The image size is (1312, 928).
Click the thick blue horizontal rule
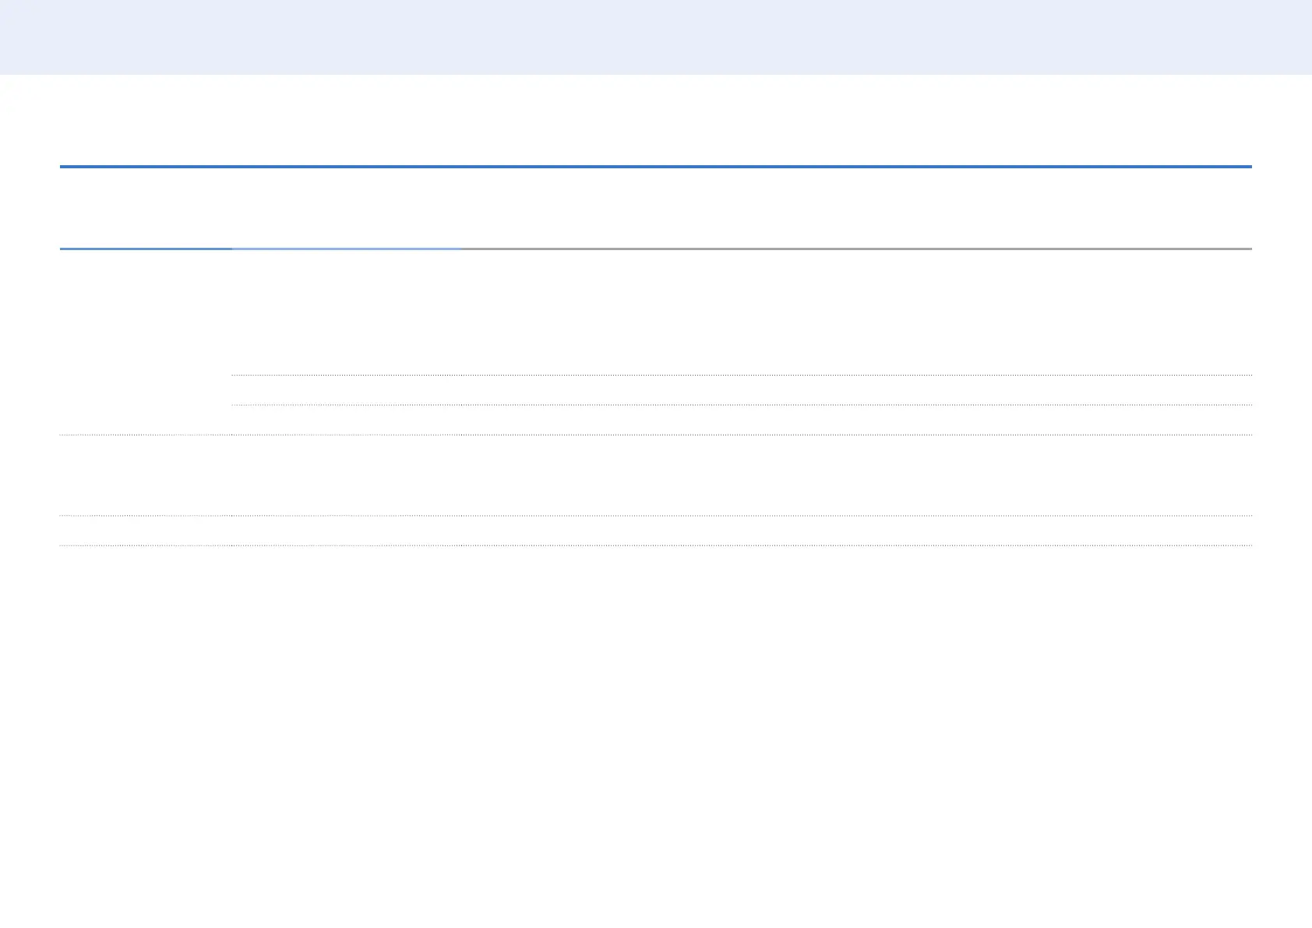point(656,167)
